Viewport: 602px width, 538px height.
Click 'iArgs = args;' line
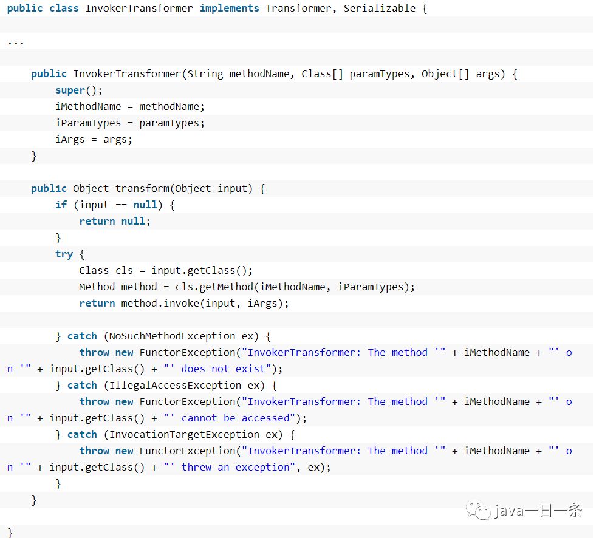[94, 139]
